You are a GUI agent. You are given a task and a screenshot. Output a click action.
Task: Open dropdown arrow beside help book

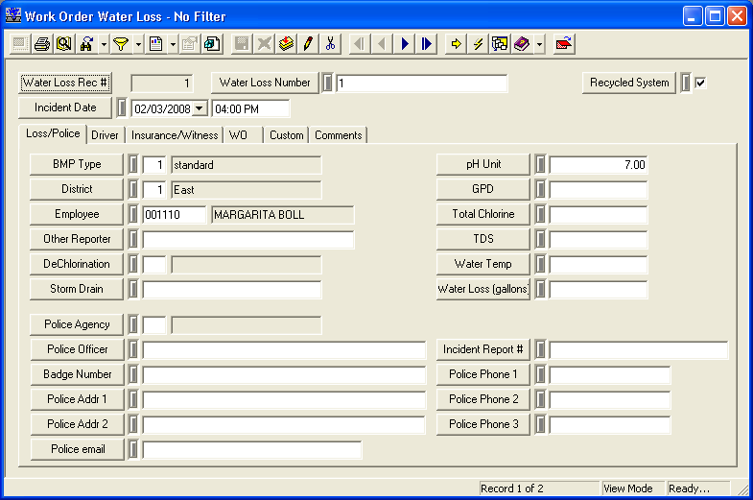point(539,44)
